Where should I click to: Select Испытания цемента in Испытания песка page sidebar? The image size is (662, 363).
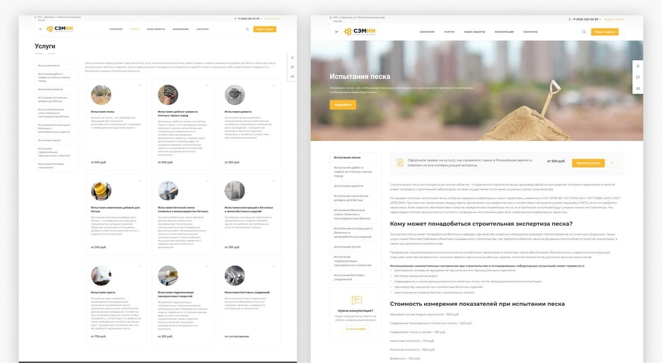[356, 186]
